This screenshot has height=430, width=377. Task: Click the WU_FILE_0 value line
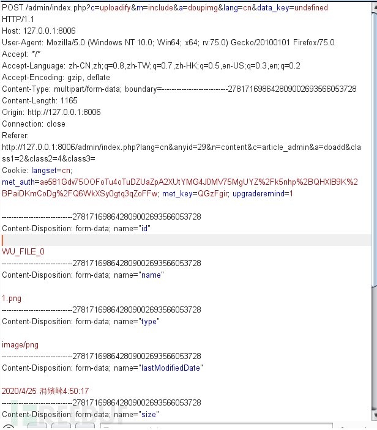coord(23,252)
